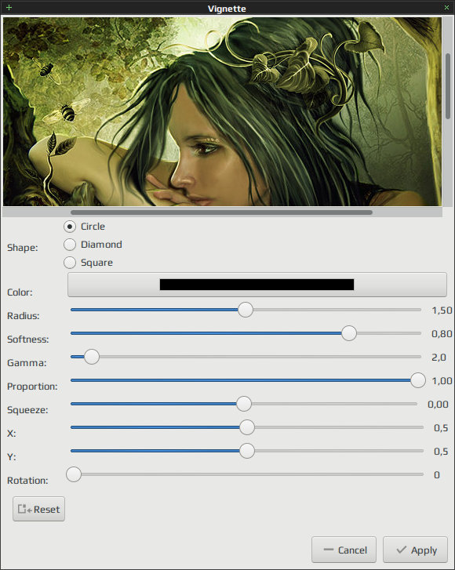455x570 pixels.
Task: Click the Color: label
Action: [x=20, y=292]
